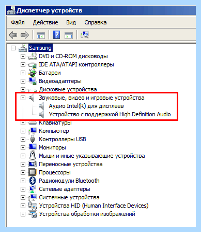Select the Клавиатуры row text
This screenshot has height=232, width=201.
55,122
